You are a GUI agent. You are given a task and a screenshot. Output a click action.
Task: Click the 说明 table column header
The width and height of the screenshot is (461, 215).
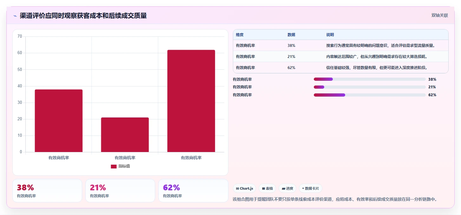click(x=330, y=35)
